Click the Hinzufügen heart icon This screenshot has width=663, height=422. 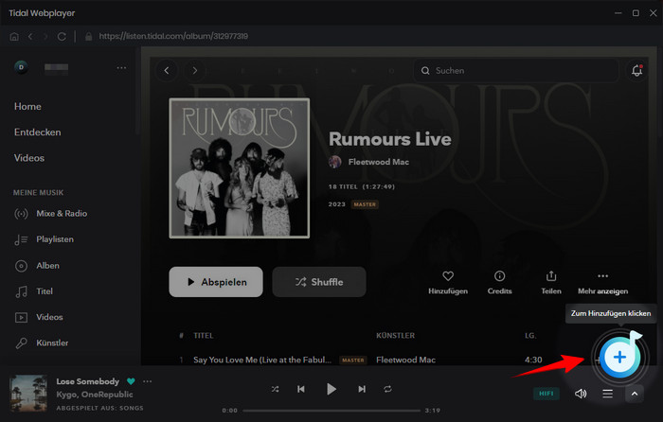(x=448, y=276)
